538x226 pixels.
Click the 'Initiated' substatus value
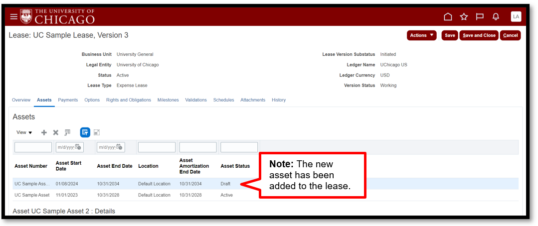pos(388,54)
